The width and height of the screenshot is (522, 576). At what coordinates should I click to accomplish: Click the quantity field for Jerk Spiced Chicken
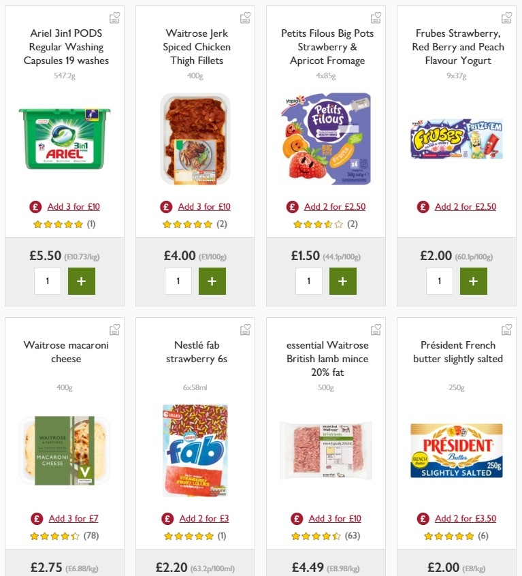178,281
